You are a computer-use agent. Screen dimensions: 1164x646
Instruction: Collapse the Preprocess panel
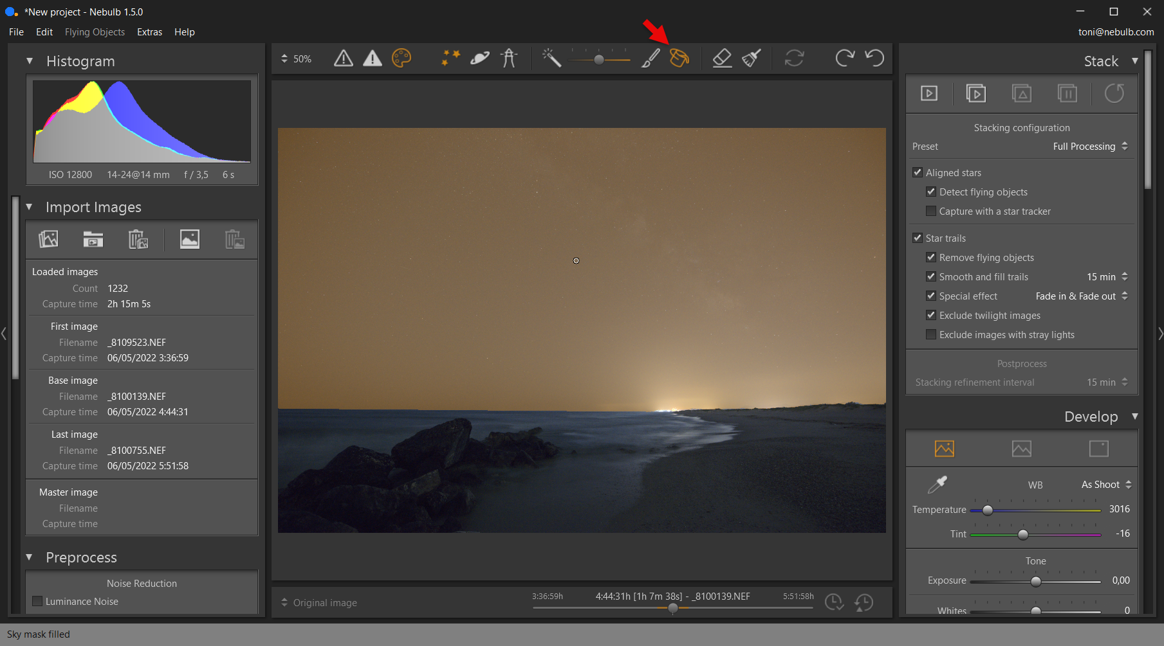(30, 557)
